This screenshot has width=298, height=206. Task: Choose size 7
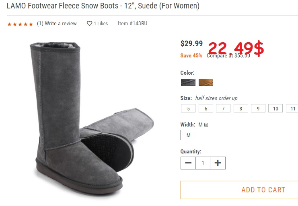tap(223, 108)
